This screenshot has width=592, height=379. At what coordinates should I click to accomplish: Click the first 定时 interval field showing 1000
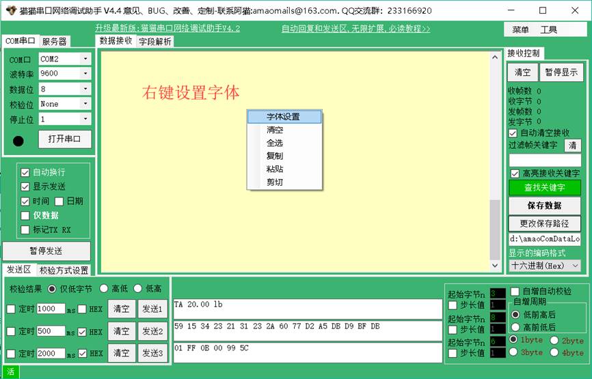pos(51,309)
